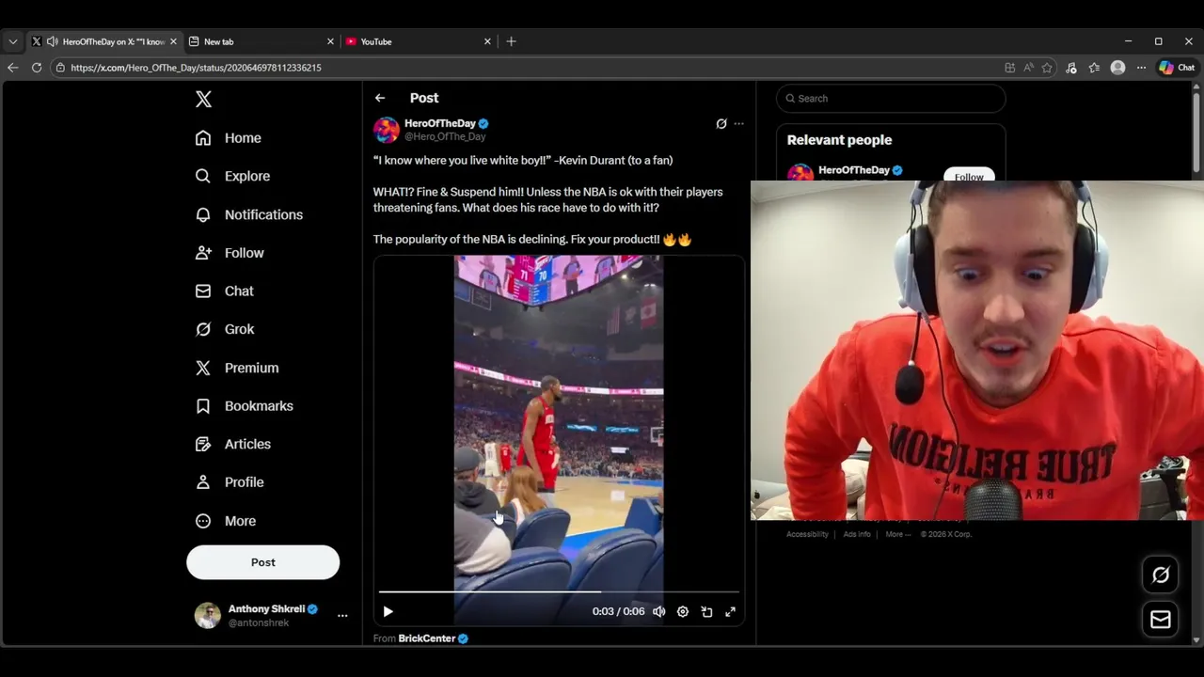
Task: Open the post's three-dot more menu
Action: pyautogui.click(x=739, y=123)
